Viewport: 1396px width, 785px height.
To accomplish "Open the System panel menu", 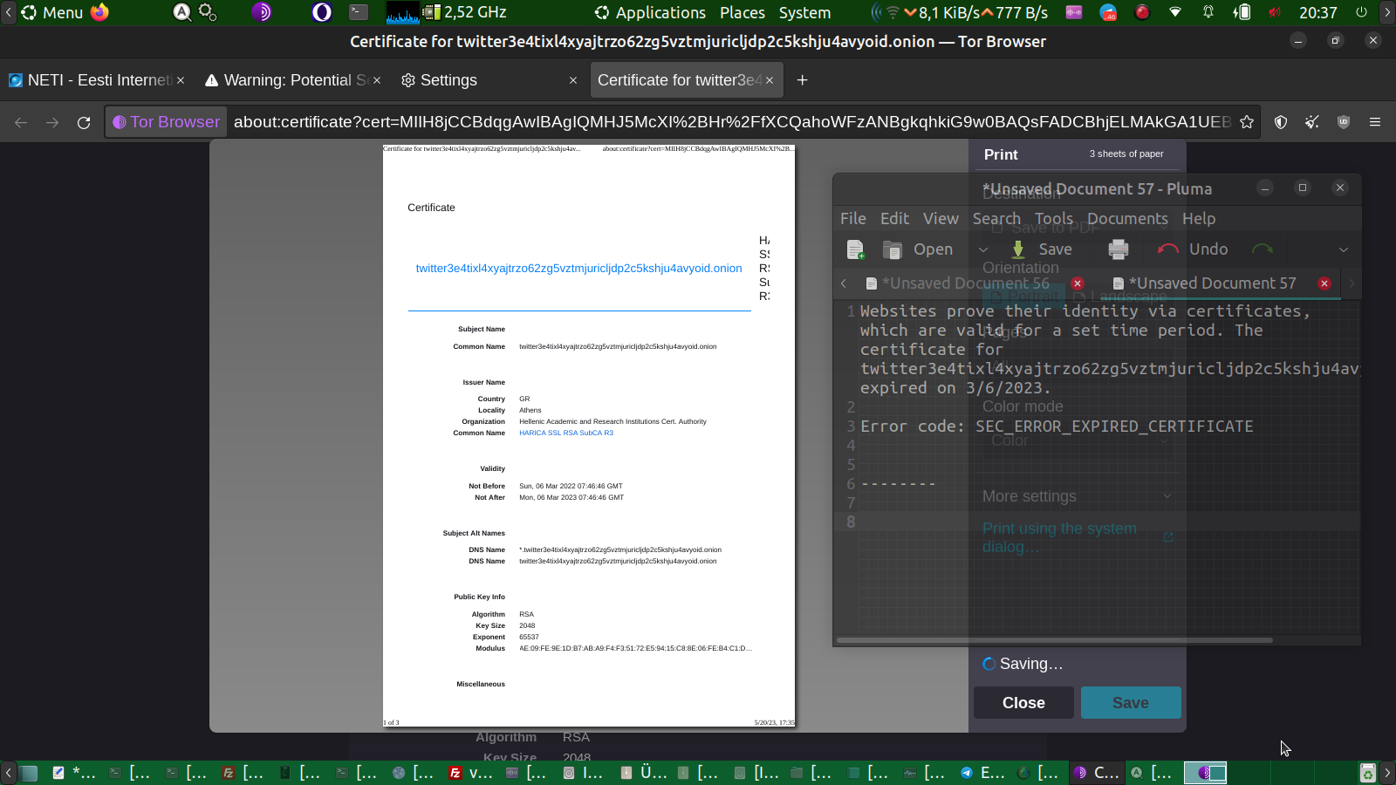I will pos(804,12).
